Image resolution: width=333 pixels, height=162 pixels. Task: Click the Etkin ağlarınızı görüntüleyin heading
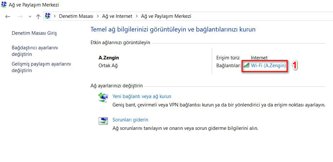coord(120,43)
